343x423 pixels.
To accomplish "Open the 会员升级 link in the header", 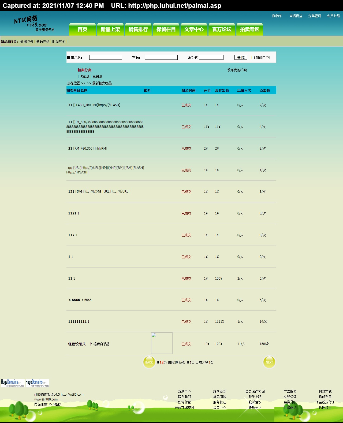I will 333,16.
